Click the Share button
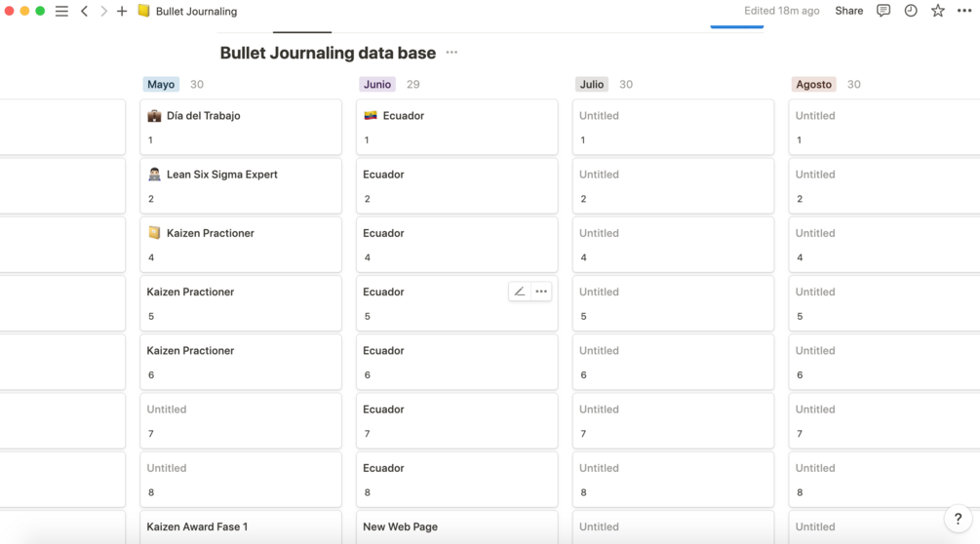Image resolution: width=980 pixels, height=544 pixels. [848, 11]
